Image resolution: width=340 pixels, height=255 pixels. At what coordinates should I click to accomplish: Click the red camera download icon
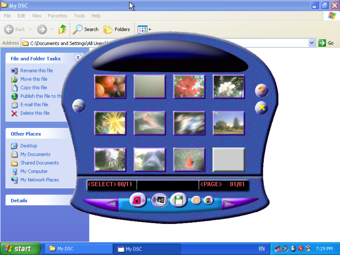[x=138, y=200]
